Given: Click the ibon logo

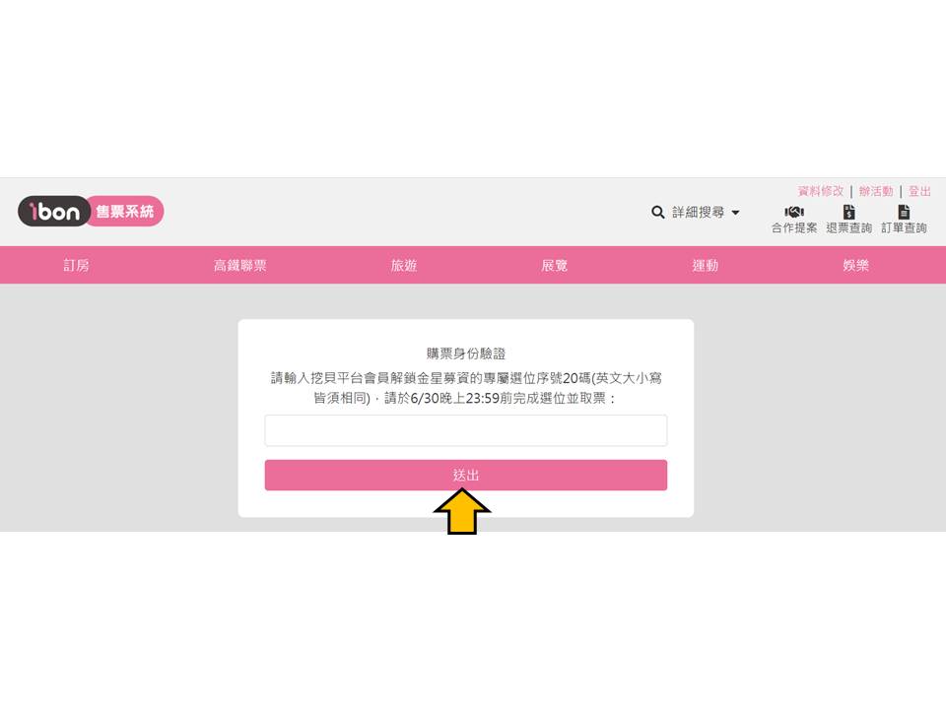Looking at the screenshot, I should (x=54, y=211).
